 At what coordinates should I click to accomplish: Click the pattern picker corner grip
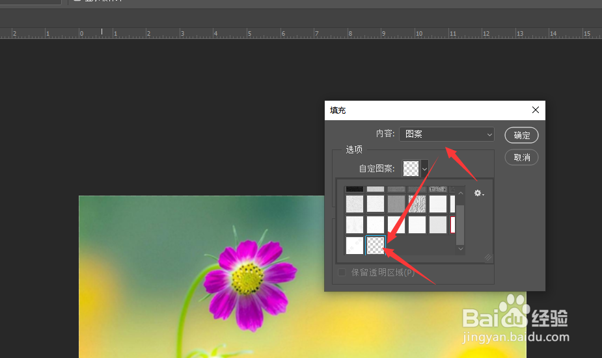[x=487, y=257]
